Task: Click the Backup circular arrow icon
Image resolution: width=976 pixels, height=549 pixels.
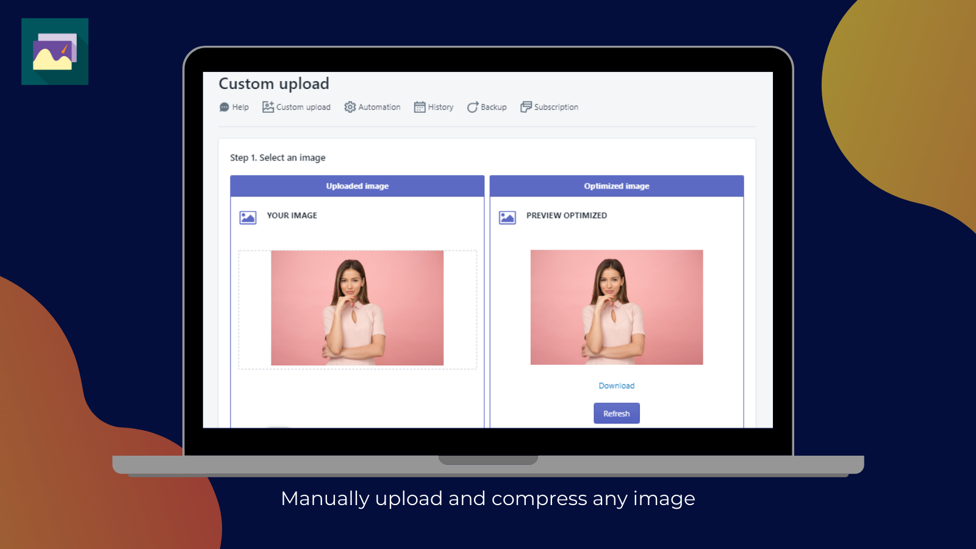Action: (473, 107)
